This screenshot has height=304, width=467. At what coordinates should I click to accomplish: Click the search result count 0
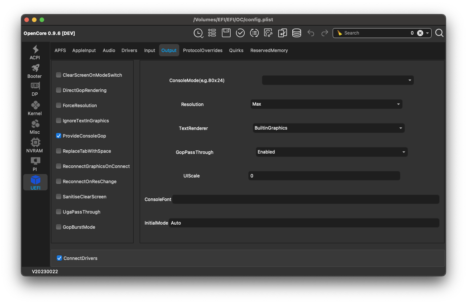[412, 33]
